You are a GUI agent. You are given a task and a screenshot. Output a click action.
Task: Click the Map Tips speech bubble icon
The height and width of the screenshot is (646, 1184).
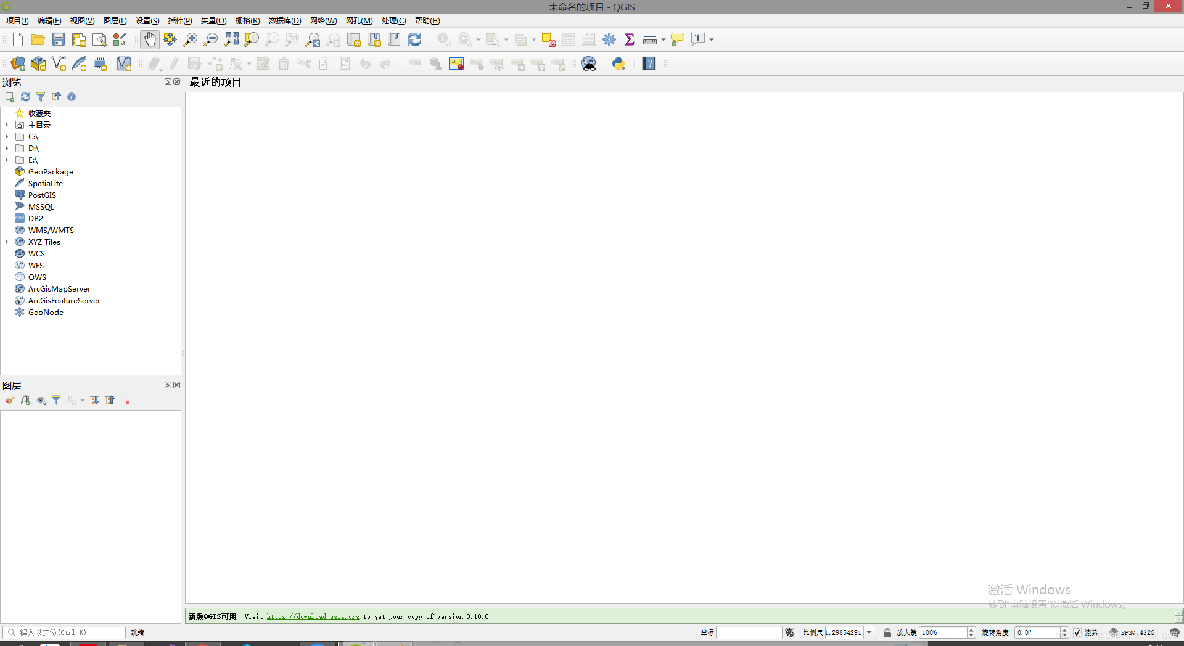pyautogui.click(x=678, y=39)
